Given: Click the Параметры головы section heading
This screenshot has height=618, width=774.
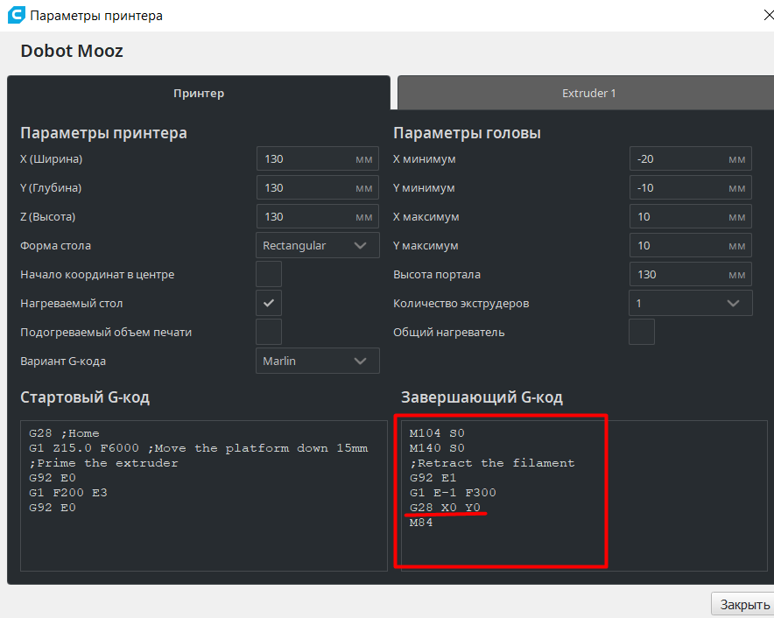Looking at the screenshot, I should tap(467, 133).
